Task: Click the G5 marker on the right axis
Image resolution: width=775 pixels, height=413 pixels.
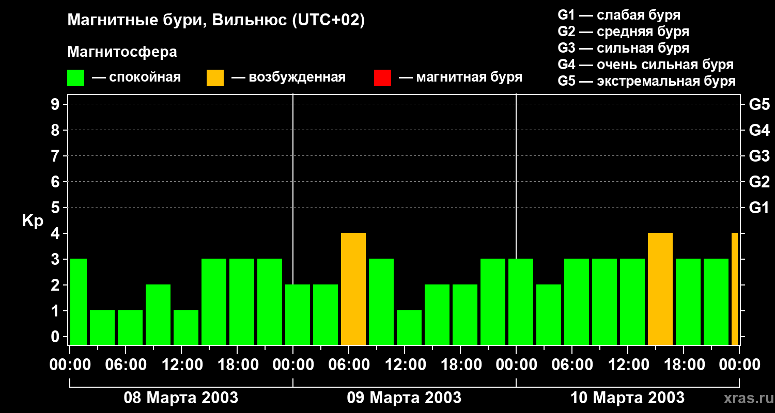Action: 759,105
